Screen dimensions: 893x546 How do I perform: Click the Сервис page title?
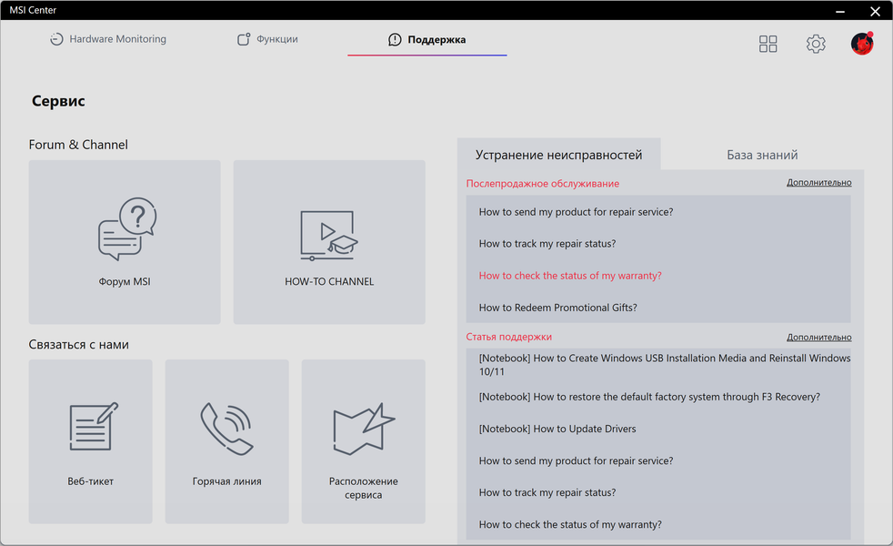[58, 101]
